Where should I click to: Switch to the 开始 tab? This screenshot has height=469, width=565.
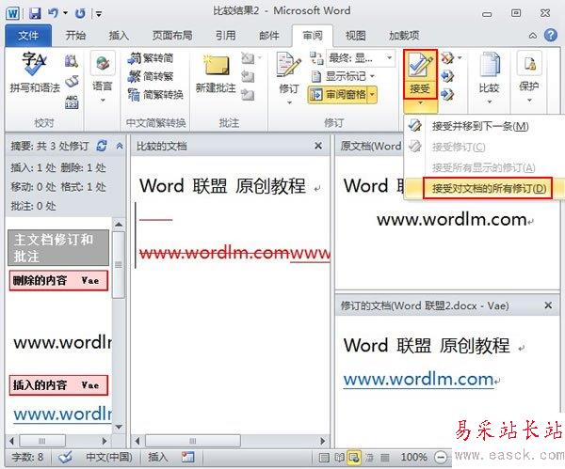[x=75, y=36]
